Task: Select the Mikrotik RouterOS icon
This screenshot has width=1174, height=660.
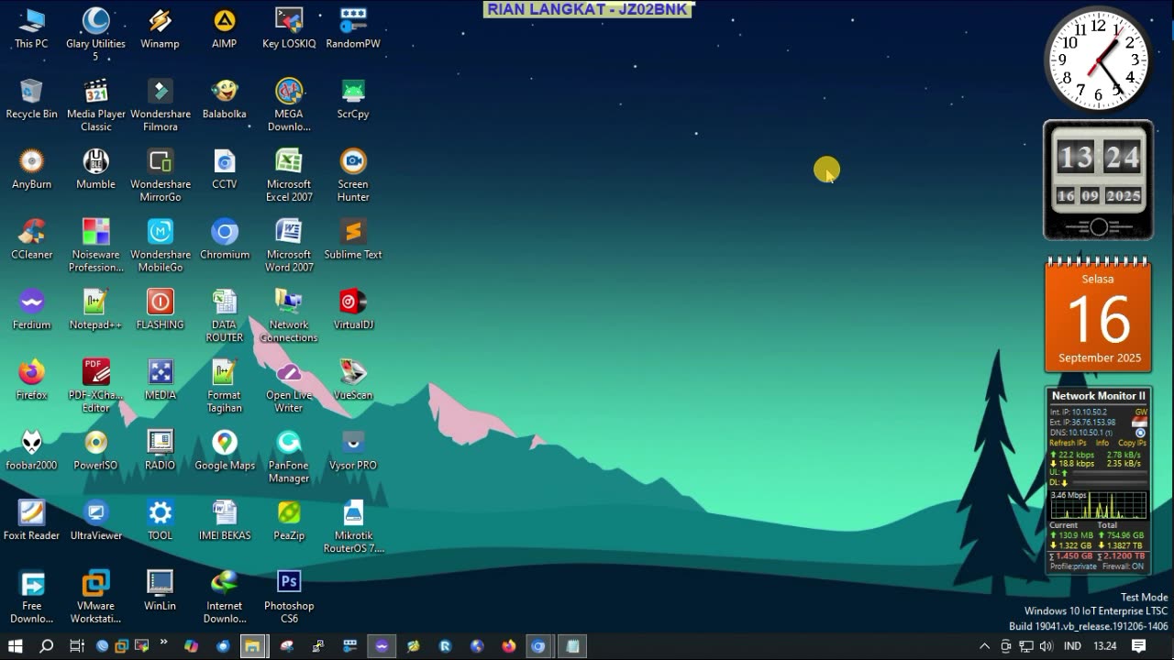Action: coord(353,527)
